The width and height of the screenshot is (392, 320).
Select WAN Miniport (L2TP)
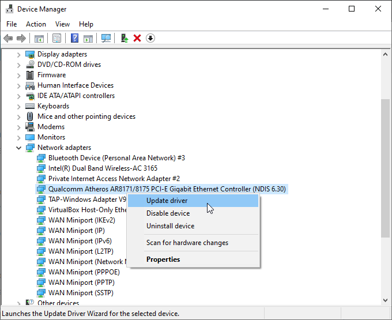coord(81,251)
